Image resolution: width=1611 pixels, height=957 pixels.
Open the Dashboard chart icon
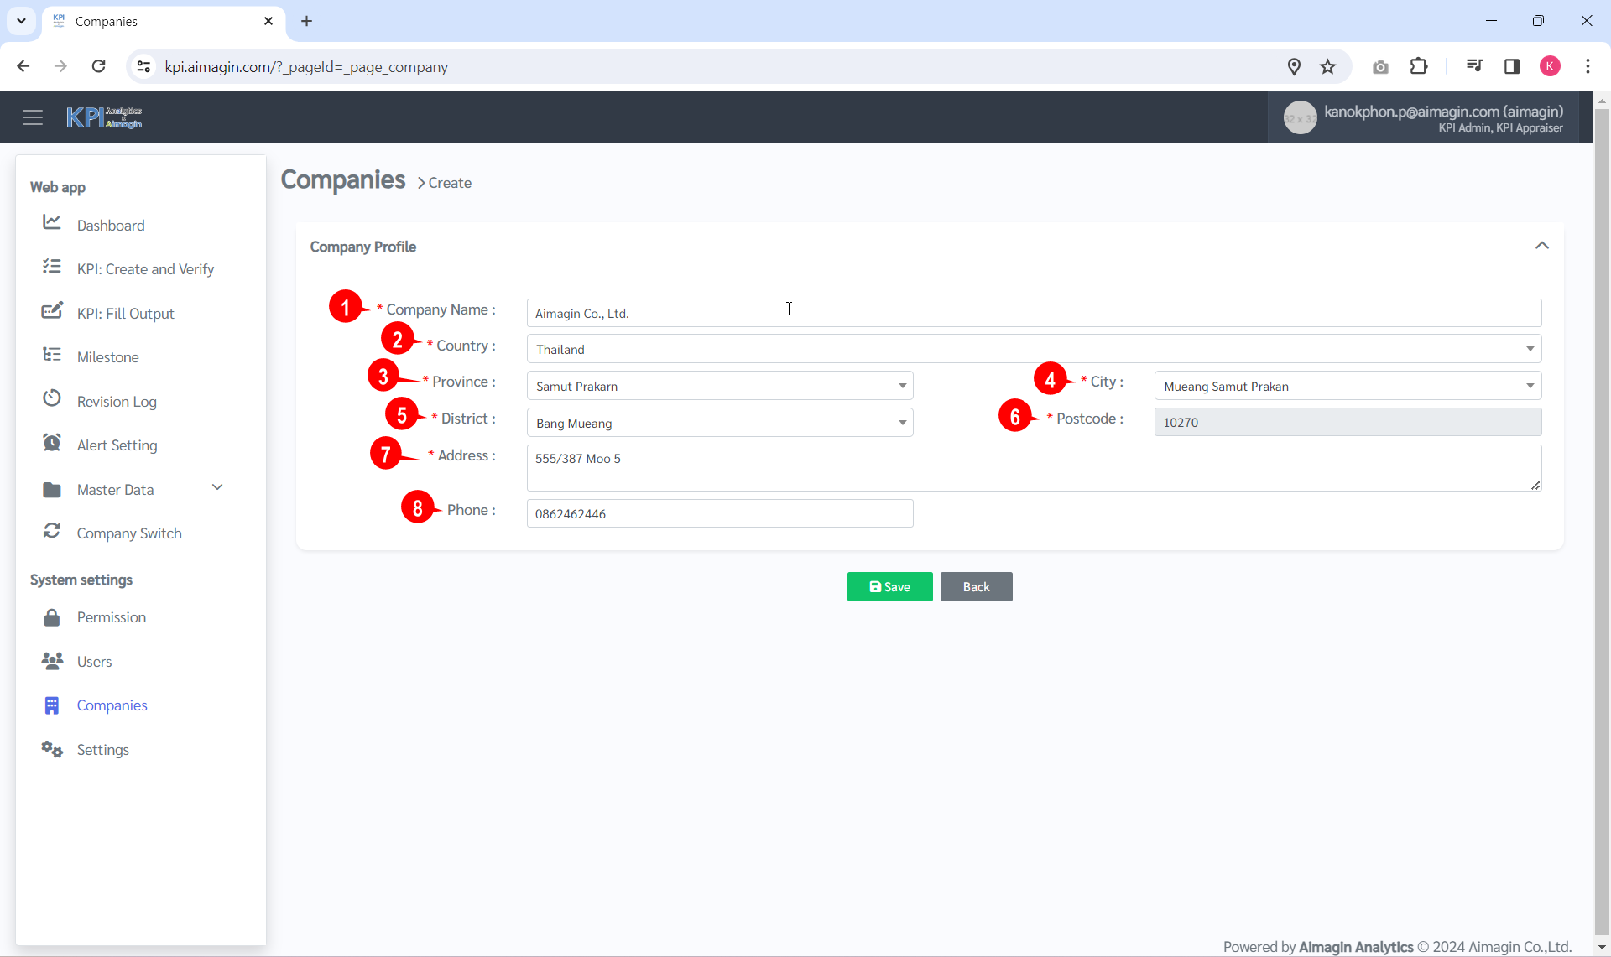(52, 222)
